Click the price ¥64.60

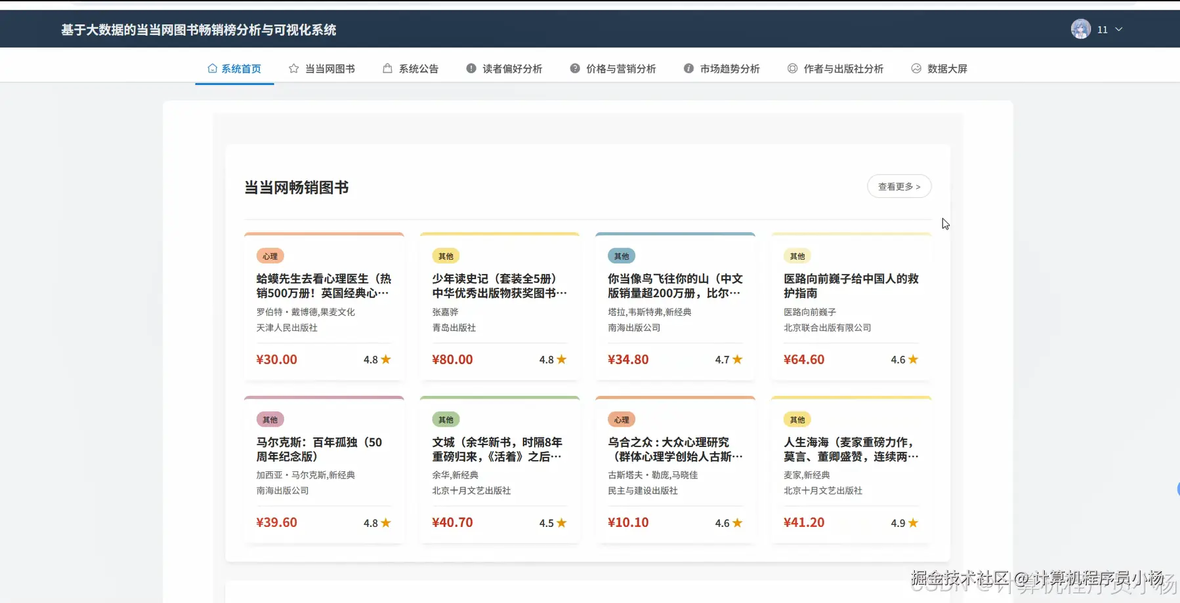tap(804, 359)
